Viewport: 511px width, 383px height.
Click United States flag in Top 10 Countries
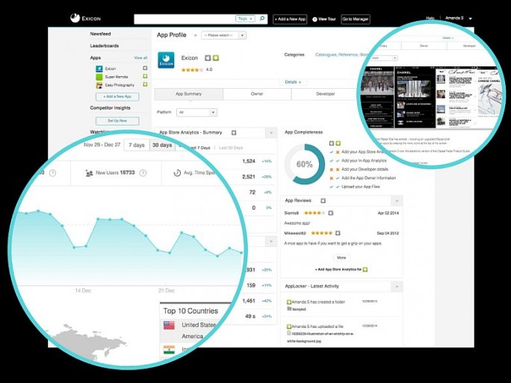point(169,325)
